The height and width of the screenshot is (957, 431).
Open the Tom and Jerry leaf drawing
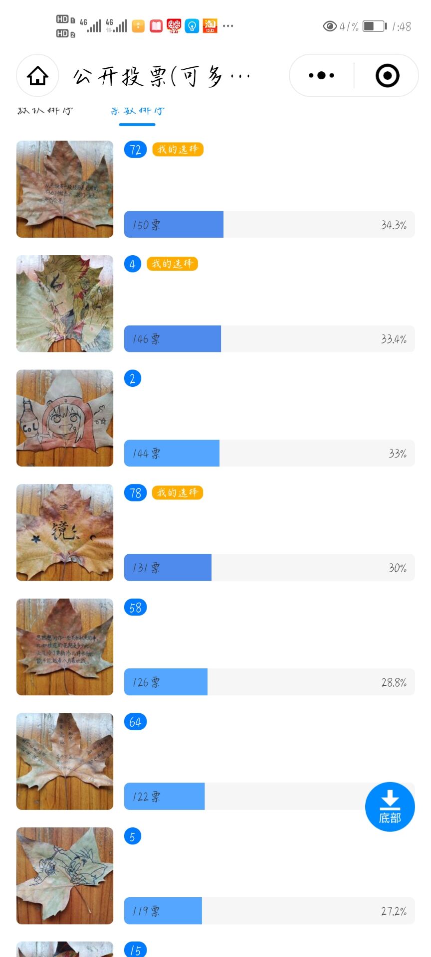coord(65,876)
